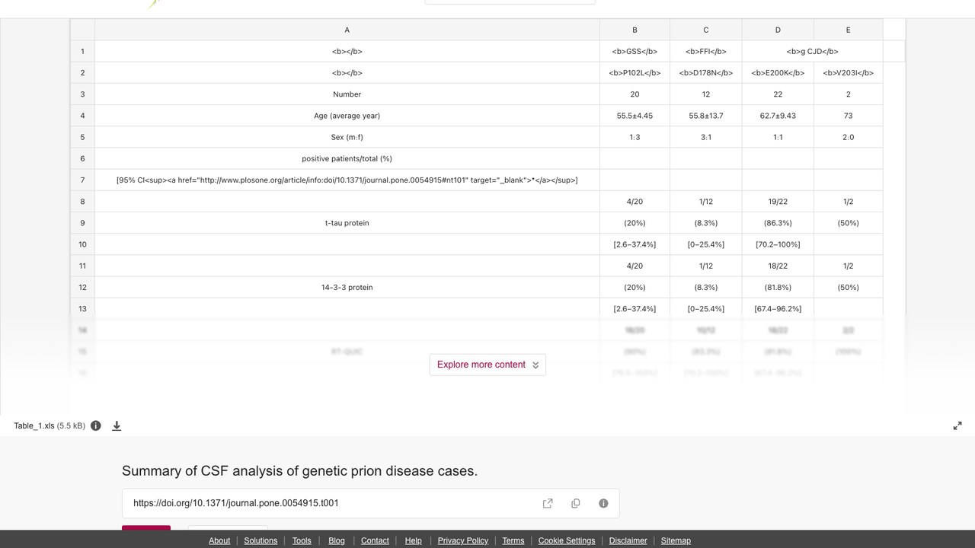Select column D header
The width and height of the screenshot is (975, 548).
point(778,30)
